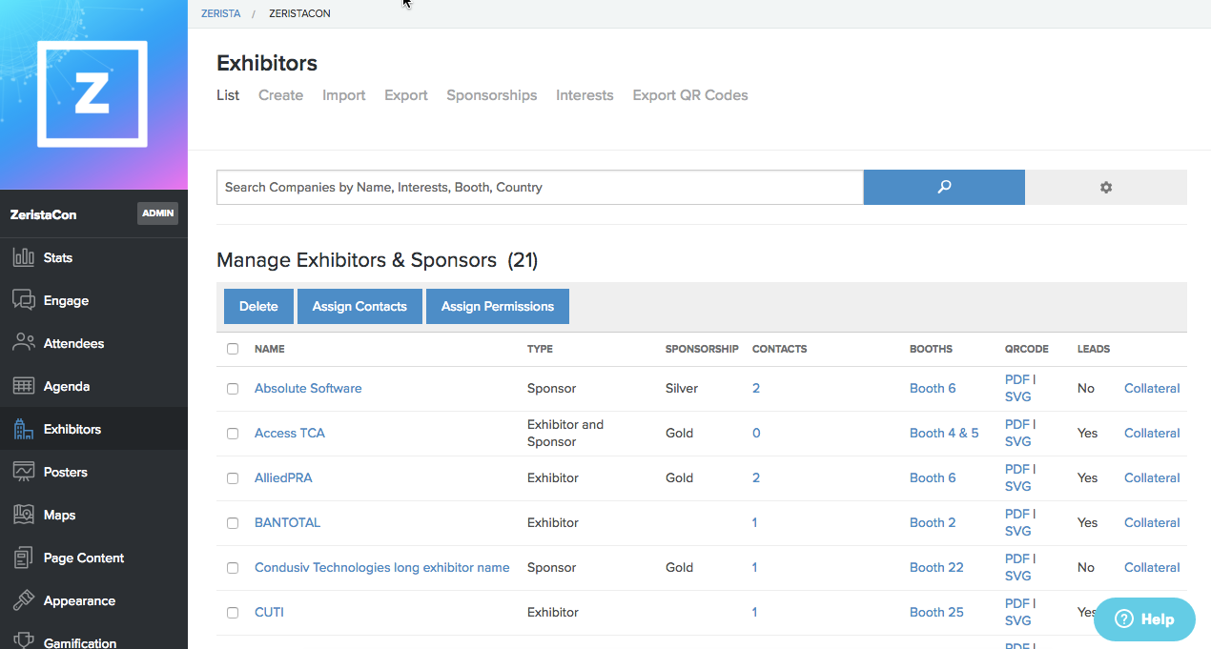Click the Exhibitors building icon

[x=23, y=429]
